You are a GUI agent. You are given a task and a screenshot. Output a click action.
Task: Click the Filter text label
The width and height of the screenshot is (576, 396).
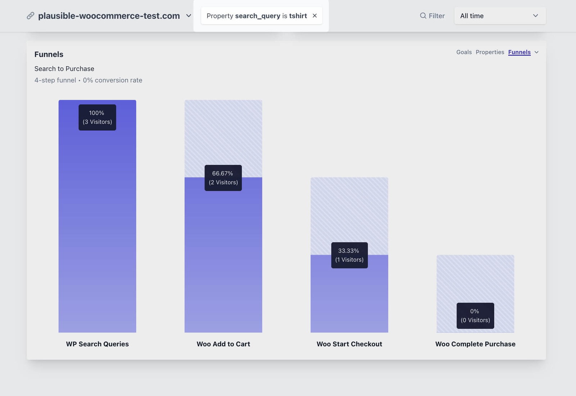coord(436,16)
